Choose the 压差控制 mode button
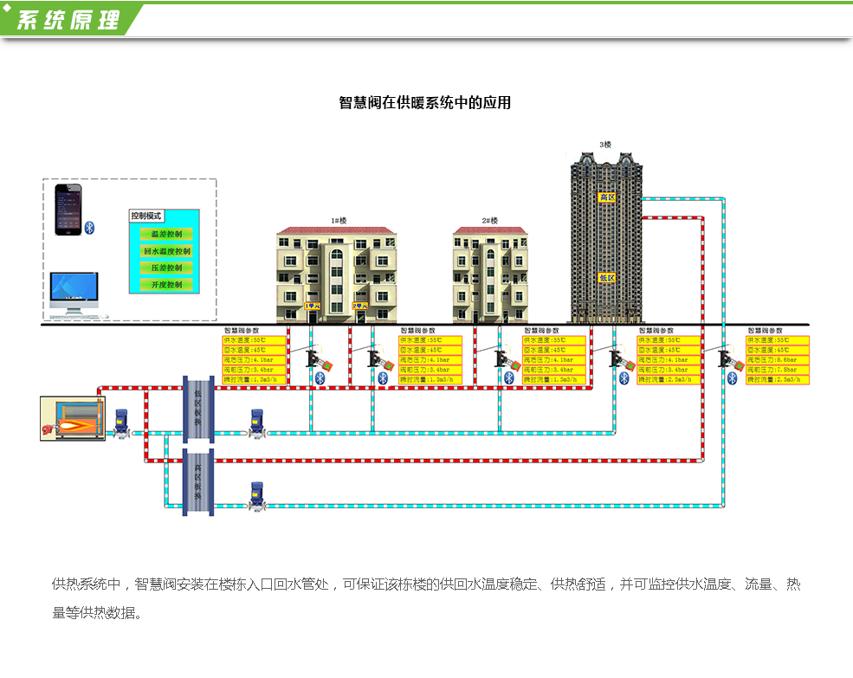853x678 pixels. click(165, 268)
